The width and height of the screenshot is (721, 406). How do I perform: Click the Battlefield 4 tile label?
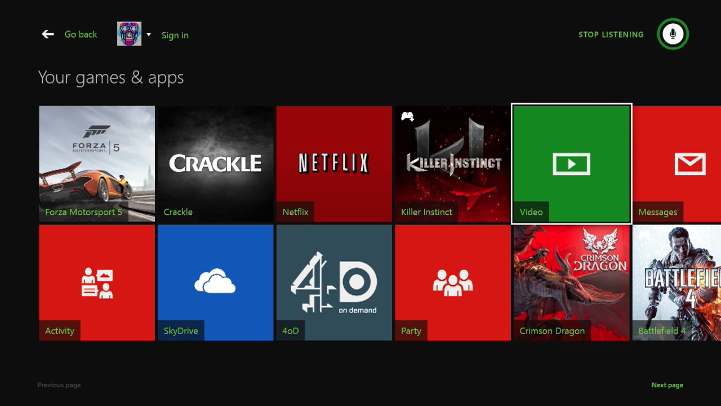click(662, 331)
